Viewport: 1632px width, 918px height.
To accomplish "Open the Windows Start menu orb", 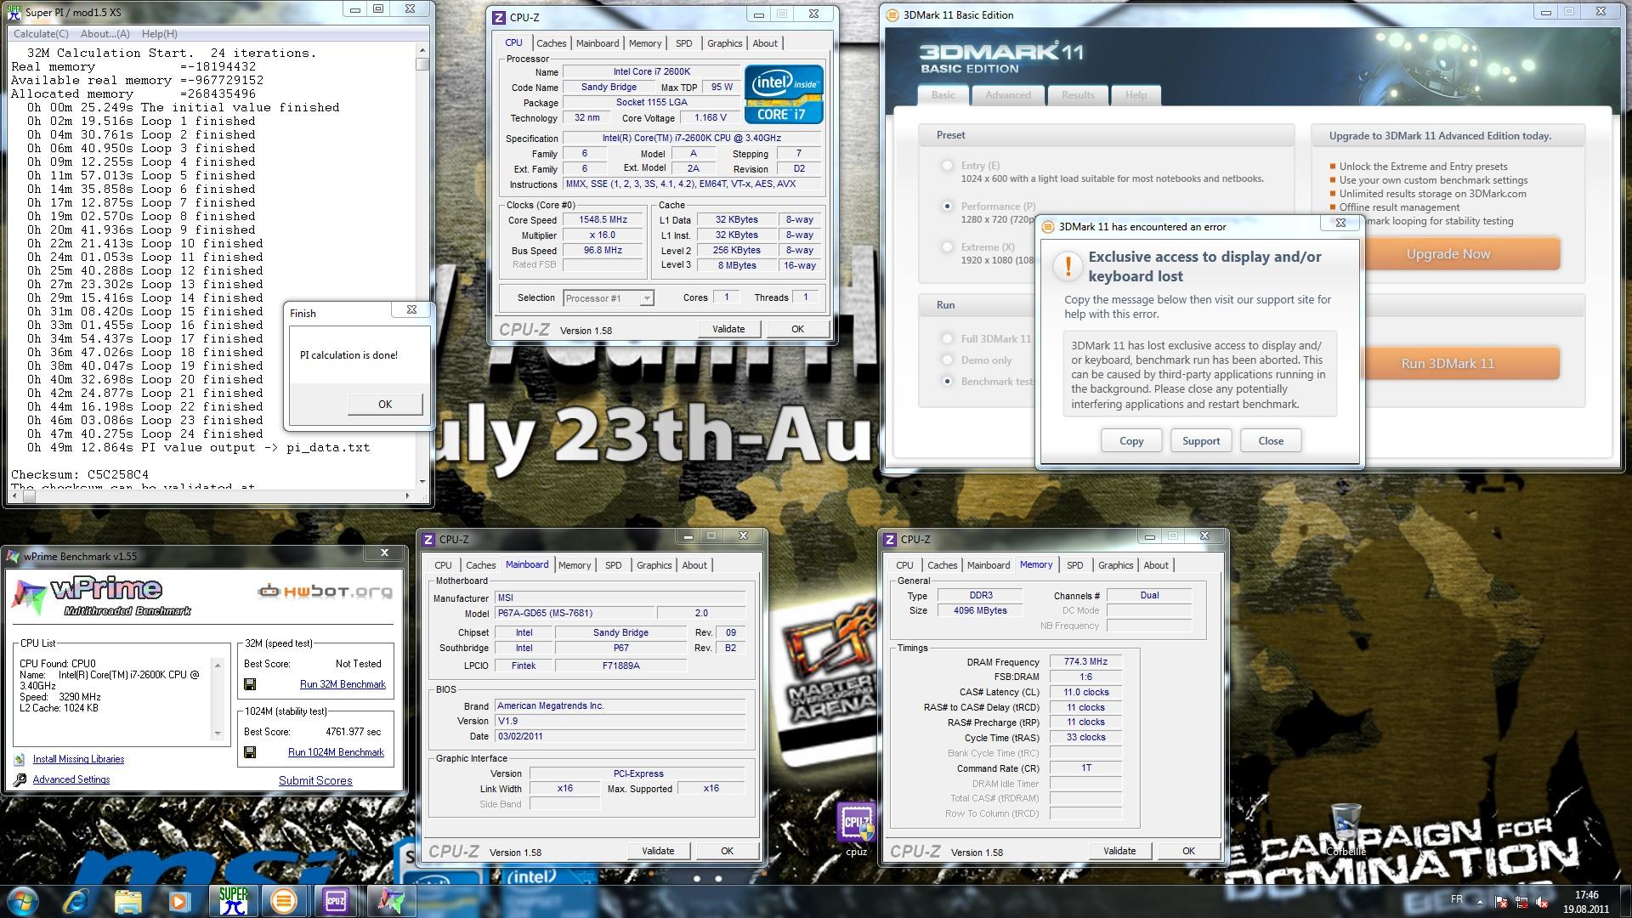I will click(23, 900).
